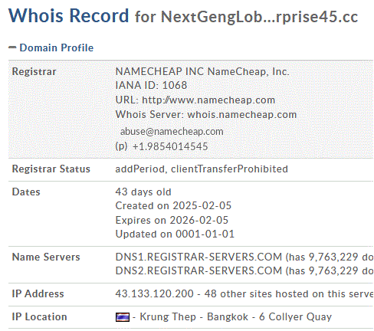Open the 48 other sites hosted link
Screen dimensions: 374x331
(289, 293)
